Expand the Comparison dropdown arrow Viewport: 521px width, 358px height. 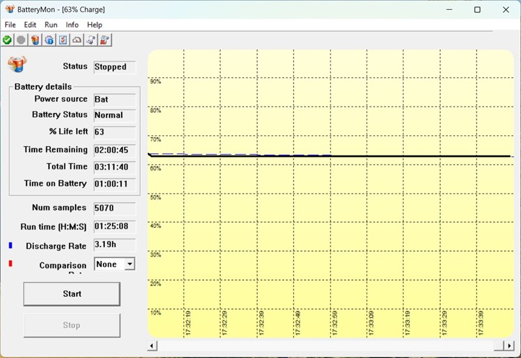(x=130, y=264)
